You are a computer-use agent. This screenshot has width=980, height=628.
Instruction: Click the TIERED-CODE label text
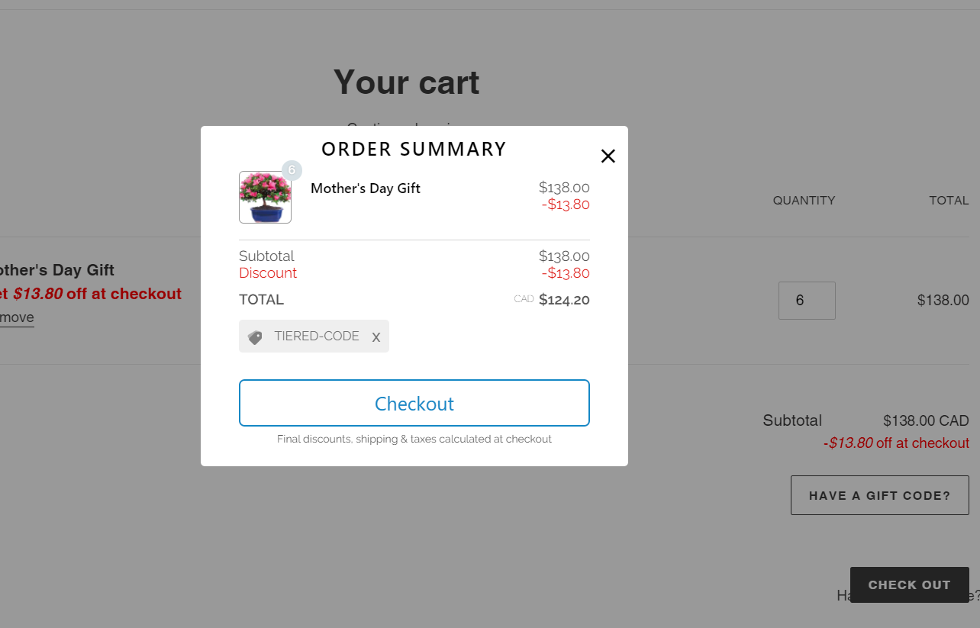coord(317,337)
